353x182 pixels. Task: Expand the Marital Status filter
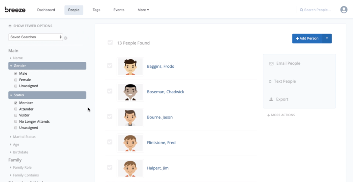[22, 137]
